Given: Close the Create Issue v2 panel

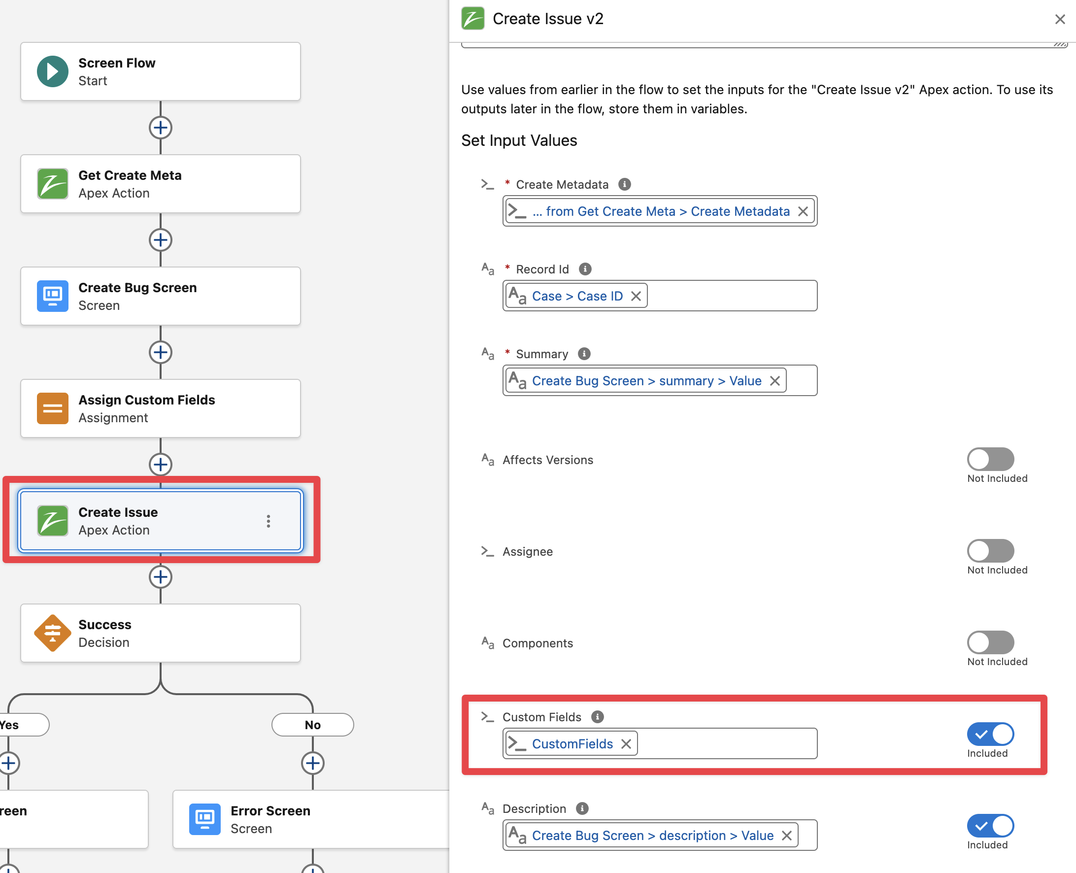Looking at the screenshot, I should coord(1060,19).
